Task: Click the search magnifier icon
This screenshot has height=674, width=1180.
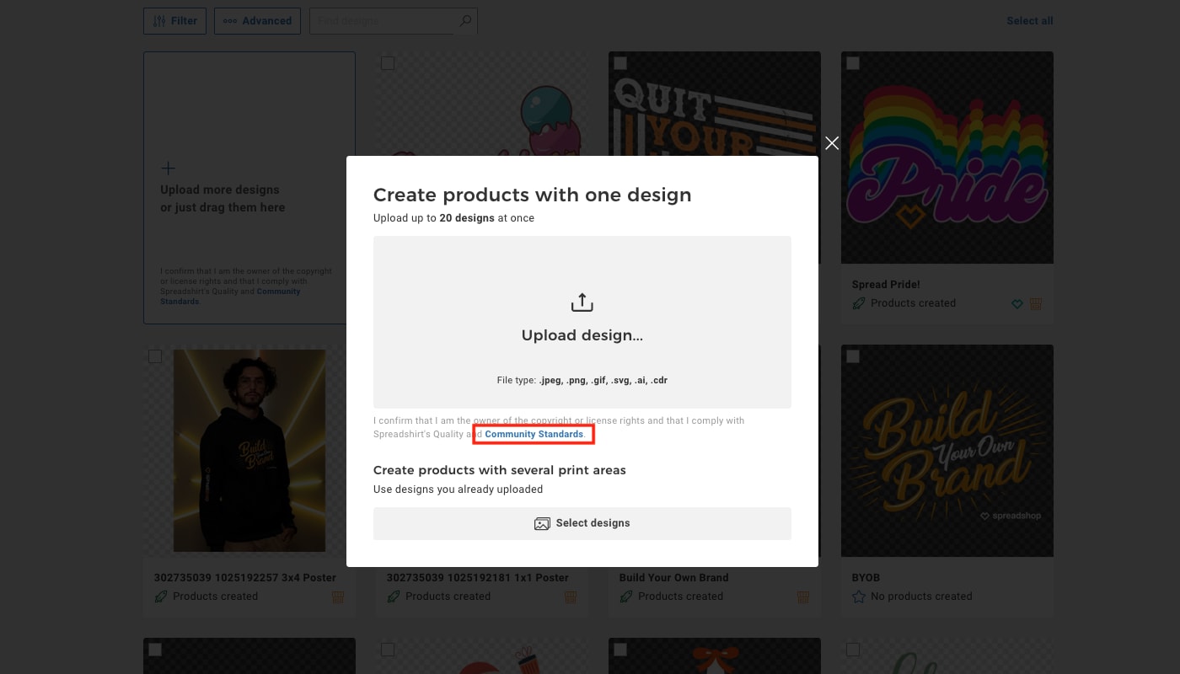Action: click(x=465, y=21)
